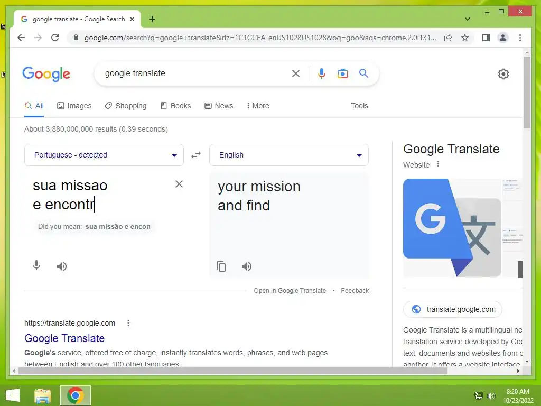This screenshot has width=541, height=406.
Task: Click the vertical scrollbar thumb
Action: pos(527,93)
